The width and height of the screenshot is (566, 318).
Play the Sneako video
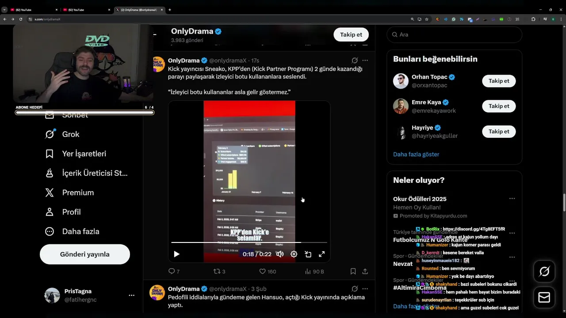tap(176, 254)
